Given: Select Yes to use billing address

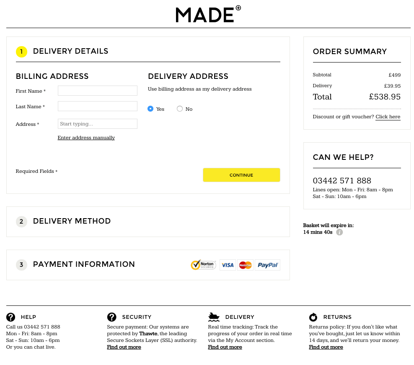Looking at the screenshot, I should [x=150, y=109].
